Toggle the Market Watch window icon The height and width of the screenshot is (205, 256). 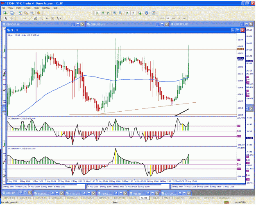pyautogui.click(x=20, y=13)
